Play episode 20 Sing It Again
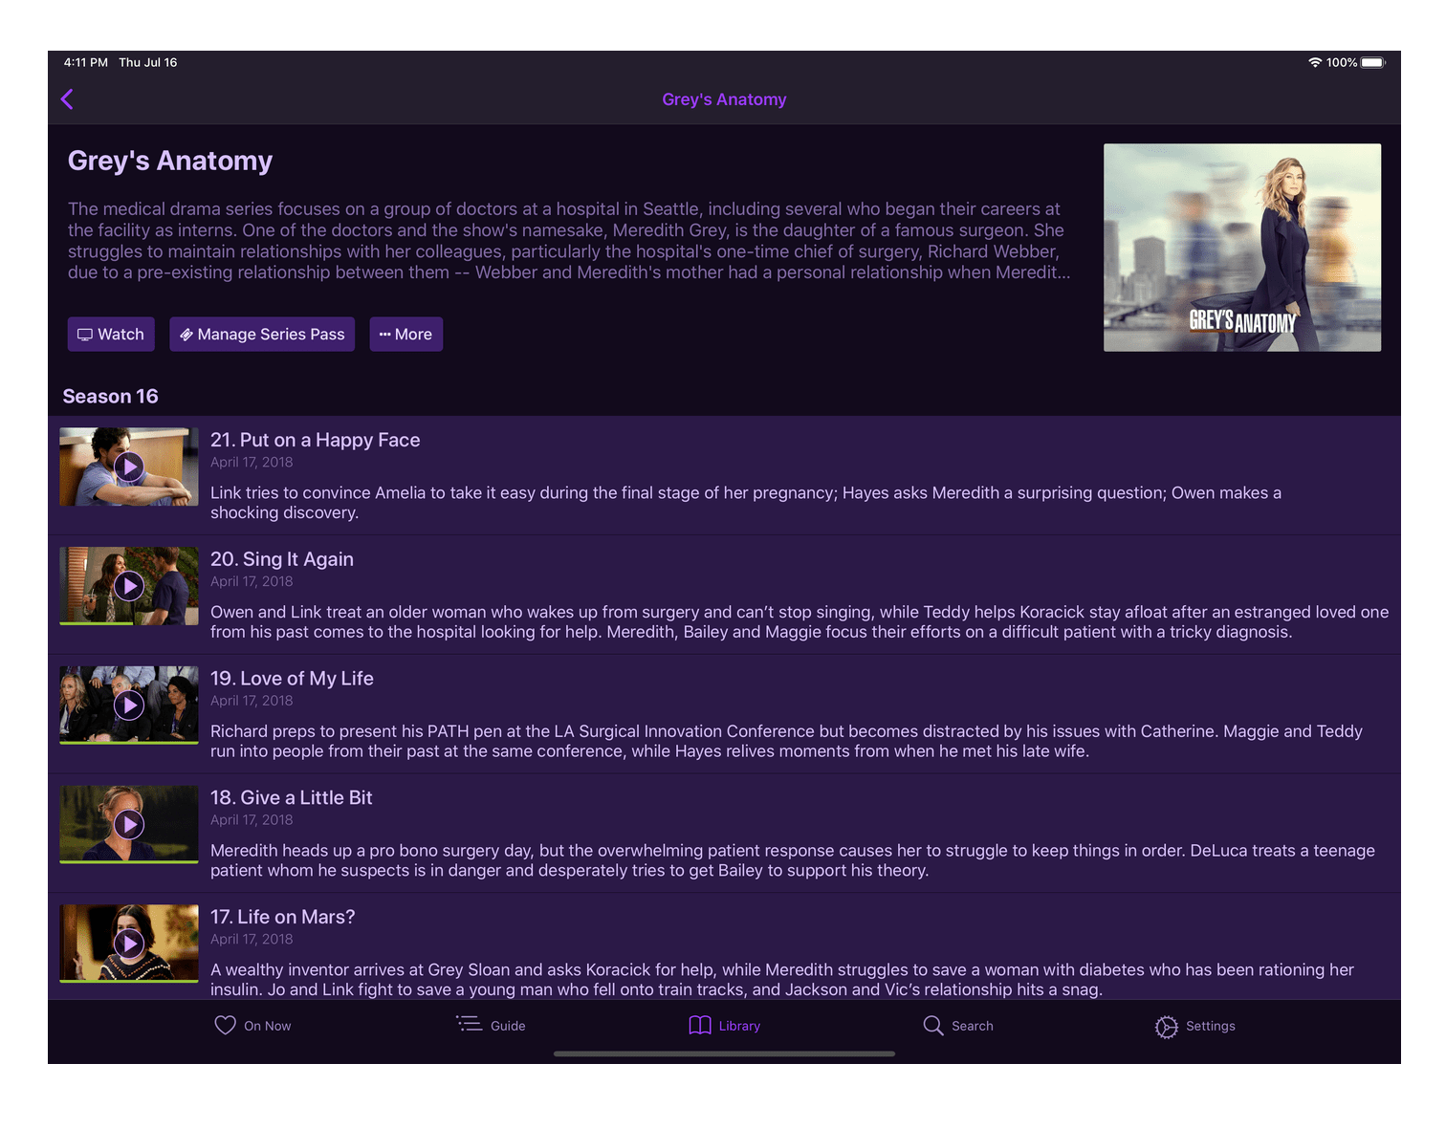This screenshot has width=1446, height=1129. pyautogui.click(x=129, y=586)
